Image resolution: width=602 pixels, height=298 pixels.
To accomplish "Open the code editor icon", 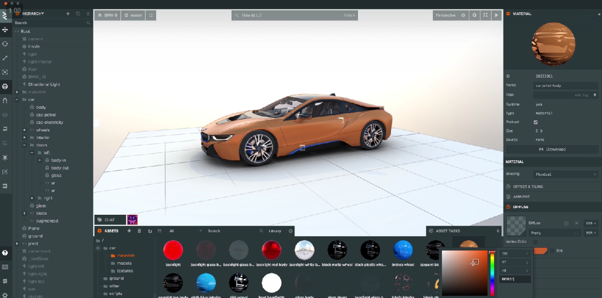I will (5, 172).
